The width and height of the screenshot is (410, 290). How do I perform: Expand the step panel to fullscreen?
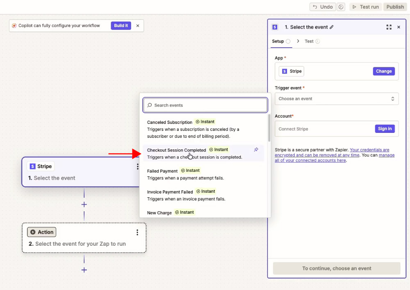(x=389, y=27)
